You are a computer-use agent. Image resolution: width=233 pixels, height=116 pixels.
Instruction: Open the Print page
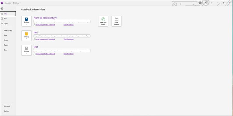point(8,35)
